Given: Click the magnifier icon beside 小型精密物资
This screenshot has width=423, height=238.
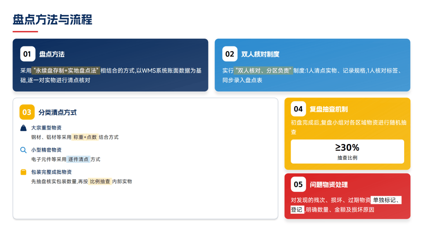Looking at the screenshot, I should click(x=23, y=150).
